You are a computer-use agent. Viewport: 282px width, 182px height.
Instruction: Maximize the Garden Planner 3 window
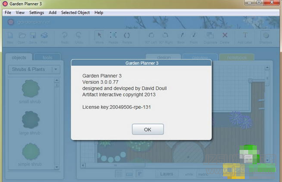pyautogui.click(x=259, y=3)
